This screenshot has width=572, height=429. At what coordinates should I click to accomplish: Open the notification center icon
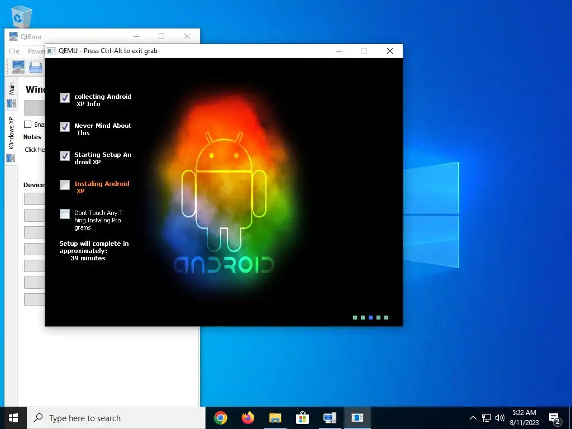tap(555, 418)
